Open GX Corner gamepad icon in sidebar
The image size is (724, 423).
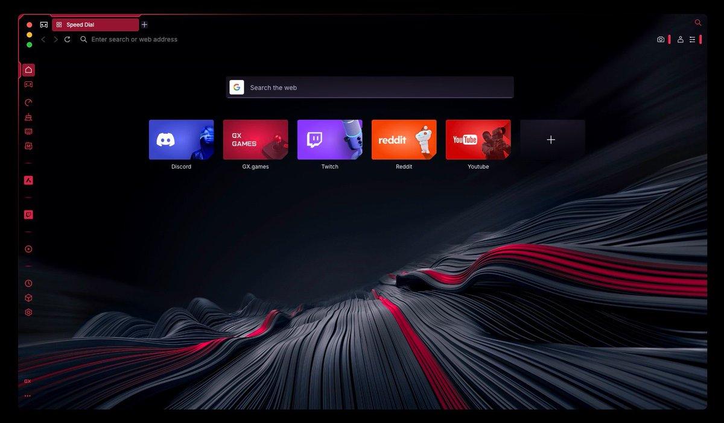pyautogui.click(x=28, y=85)
